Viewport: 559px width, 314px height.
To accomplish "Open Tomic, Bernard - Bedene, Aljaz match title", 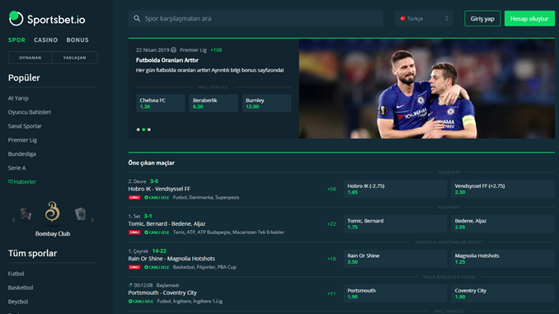I will (167, 224).
